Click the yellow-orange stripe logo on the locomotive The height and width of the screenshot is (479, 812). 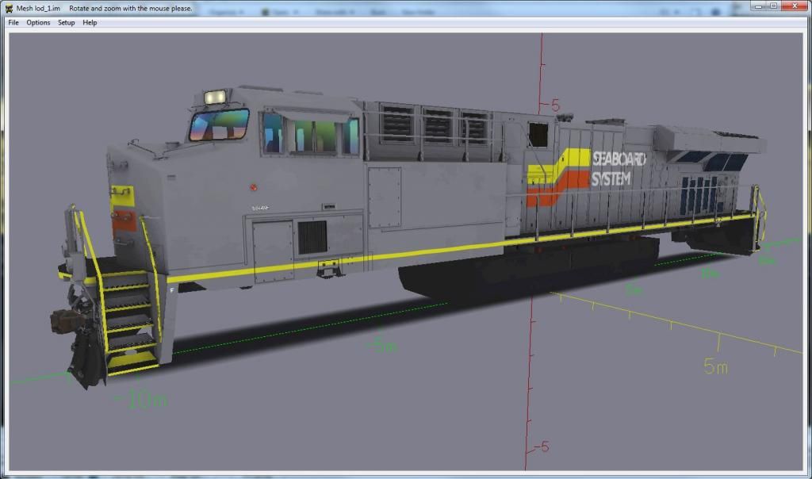pos(558,178)
